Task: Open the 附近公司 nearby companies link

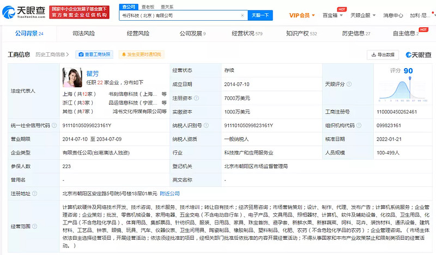Action: pos(169,193)
